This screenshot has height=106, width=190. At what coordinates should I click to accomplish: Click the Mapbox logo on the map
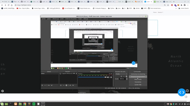[2, 91]
